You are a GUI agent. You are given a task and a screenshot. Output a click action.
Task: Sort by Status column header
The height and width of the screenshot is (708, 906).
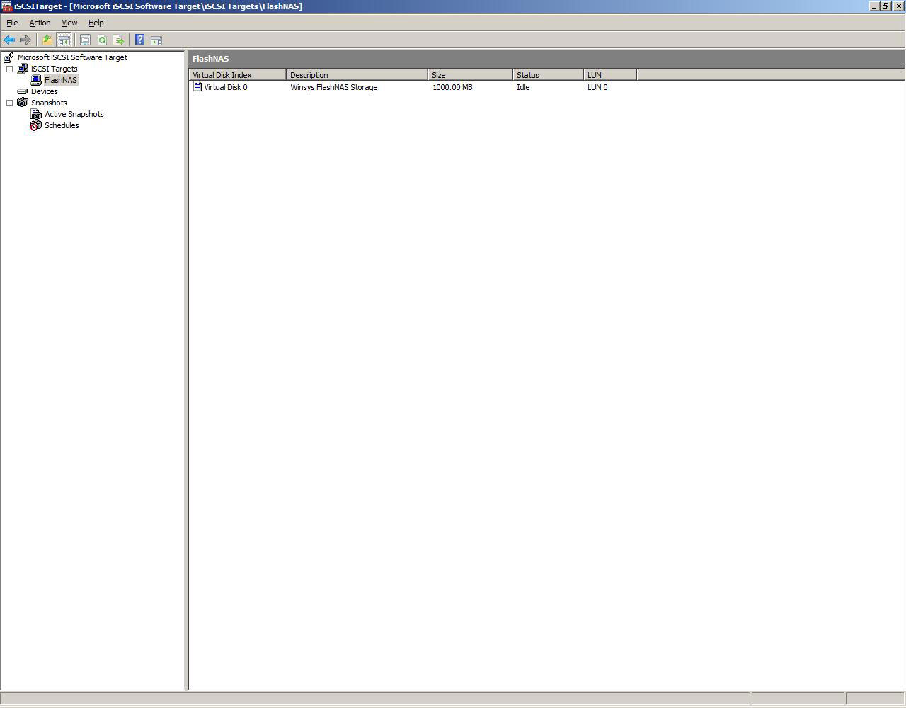[548, 74]
